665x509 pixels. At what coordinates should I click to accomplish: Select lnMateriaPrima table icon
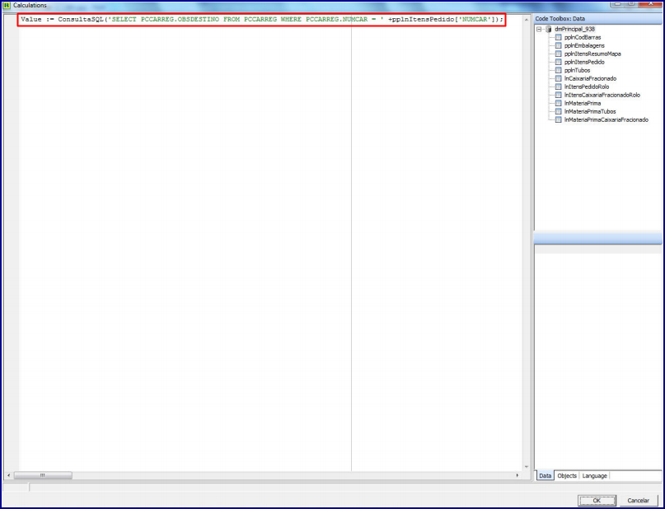558,103
